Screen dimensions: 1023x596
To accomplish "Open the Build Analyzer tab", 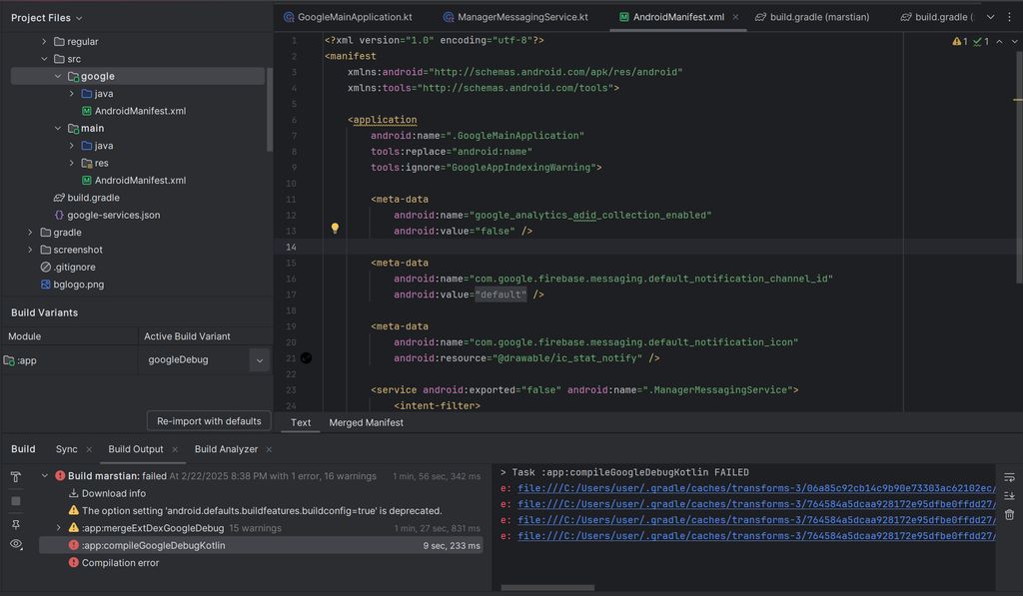I will tap(226, 449).
